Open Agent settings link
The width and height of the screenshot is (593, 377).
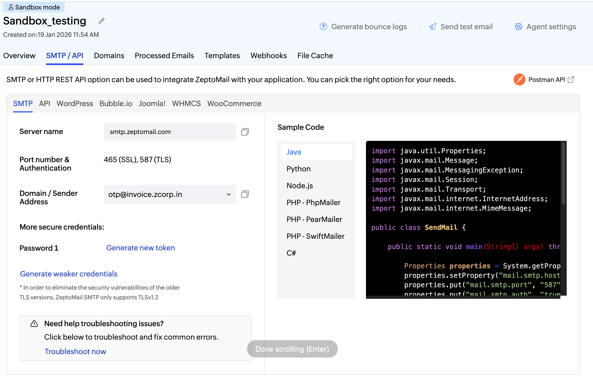(551, 27)
